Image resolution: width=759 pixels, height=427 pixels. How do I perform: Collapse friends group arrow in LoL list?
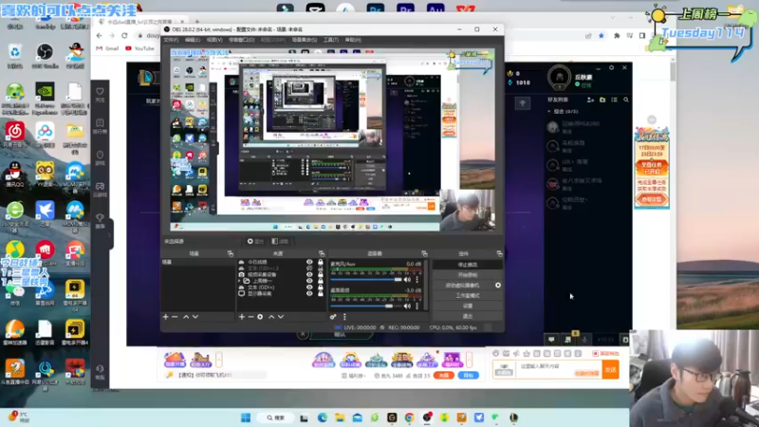pyautogui.click(x=549, y=111)
